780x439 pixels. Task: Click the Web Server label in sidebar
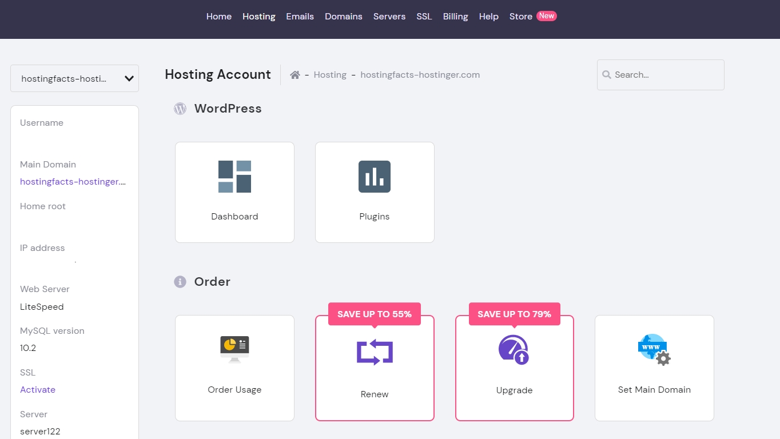coord(45,289)
